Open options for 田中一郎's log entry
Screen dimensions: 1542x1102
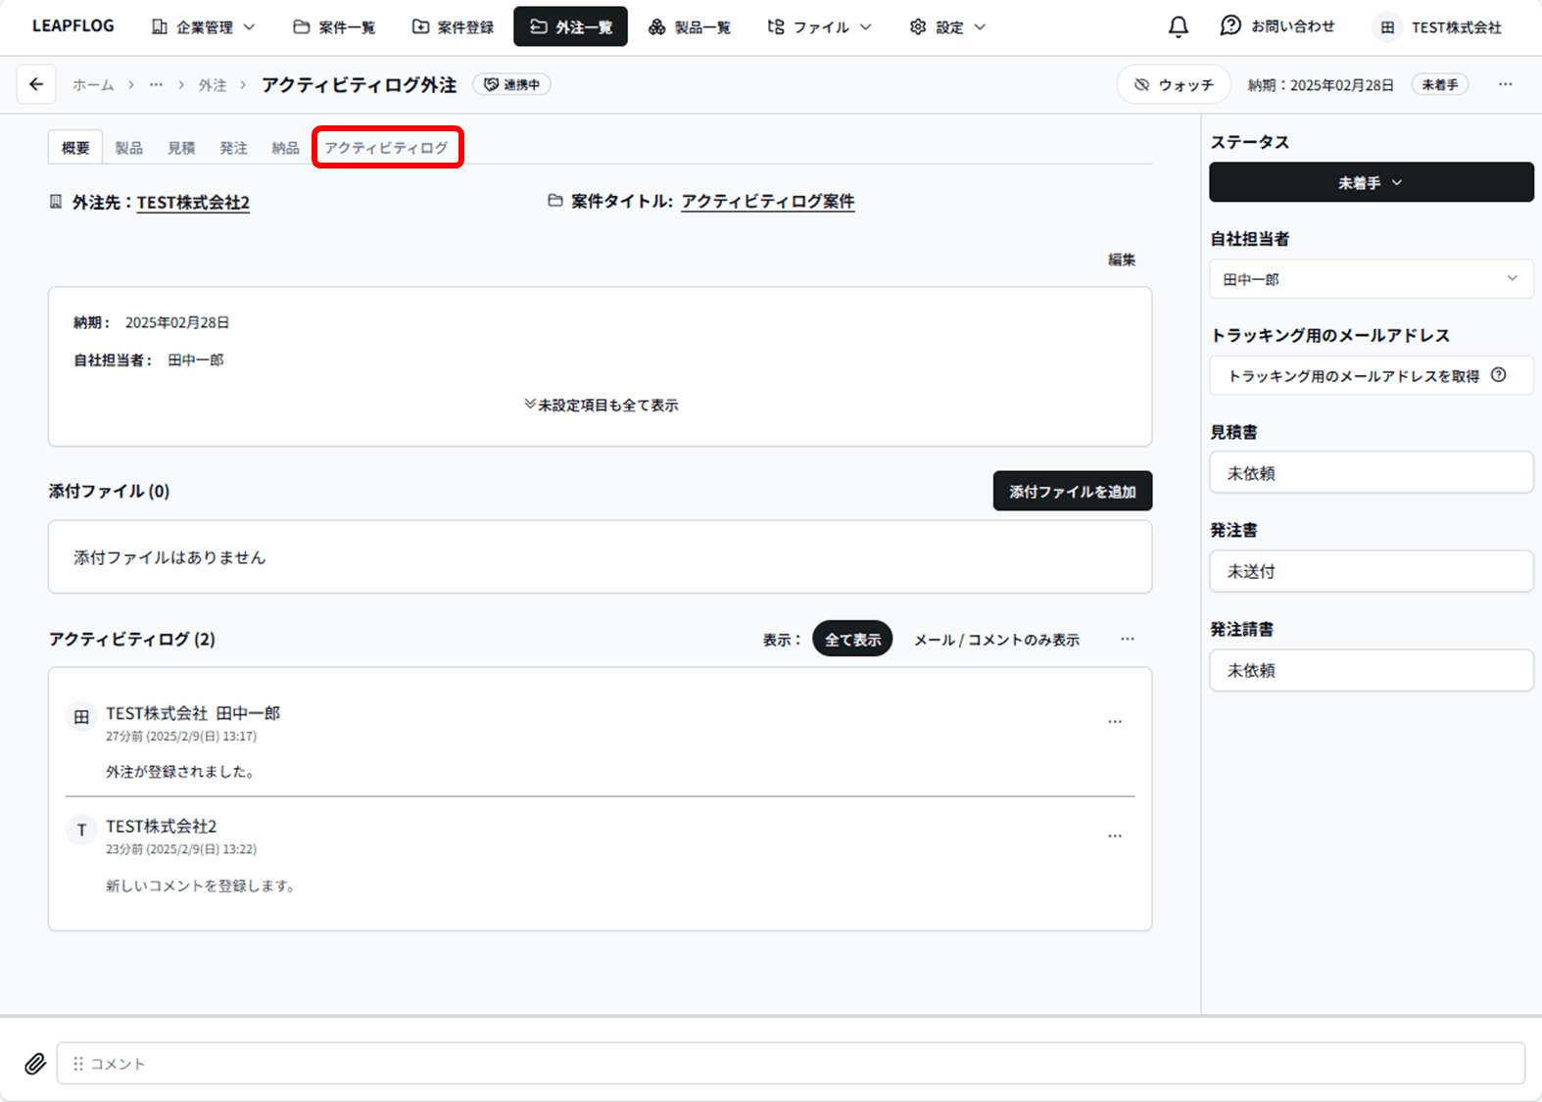(1114, 722)
